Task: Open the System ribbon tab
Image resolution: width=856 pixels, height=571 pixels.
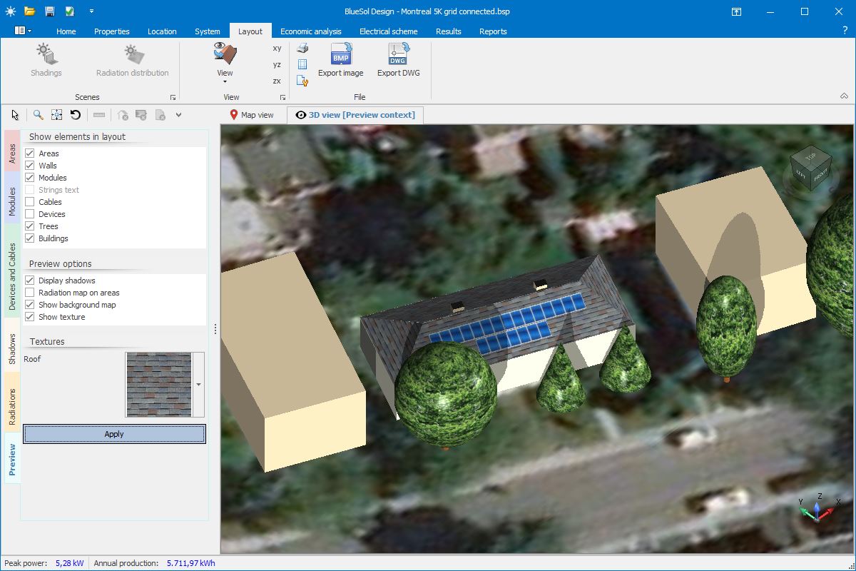Action: (x=208, y=31)
